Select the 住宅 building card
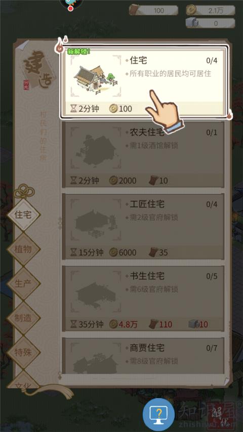Image resolution: width=243 pixels, height=432 pixels. click(x=144, y=82)
